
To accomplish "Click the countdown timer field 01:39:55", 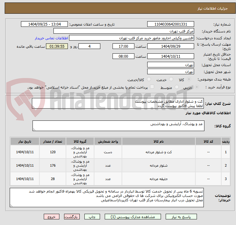I will (57, 46).
